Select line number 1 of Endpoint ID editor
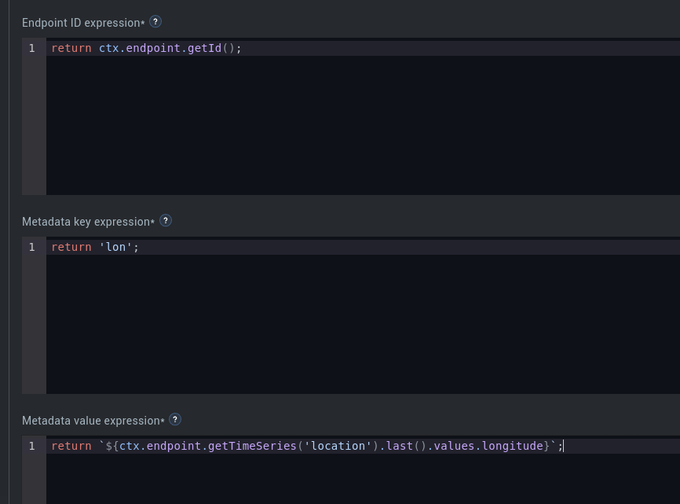The width and height of the screenshot is (680, 504). 31,48
